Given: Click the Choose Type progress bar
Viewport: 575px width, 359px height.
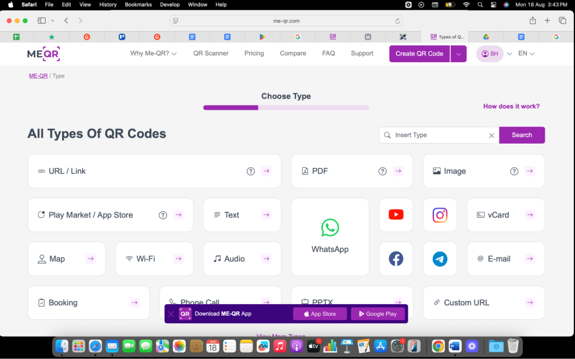Looking at the screenshot, I should tap(286, 107).
